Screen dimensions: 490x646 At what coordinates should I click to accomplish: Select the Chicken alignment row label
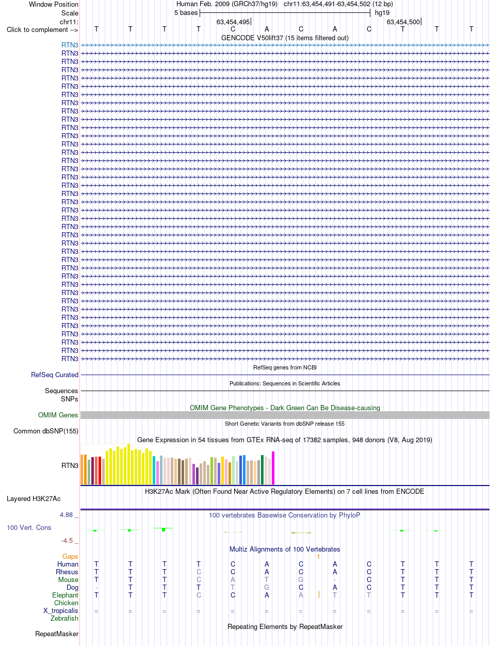point(67,603)
